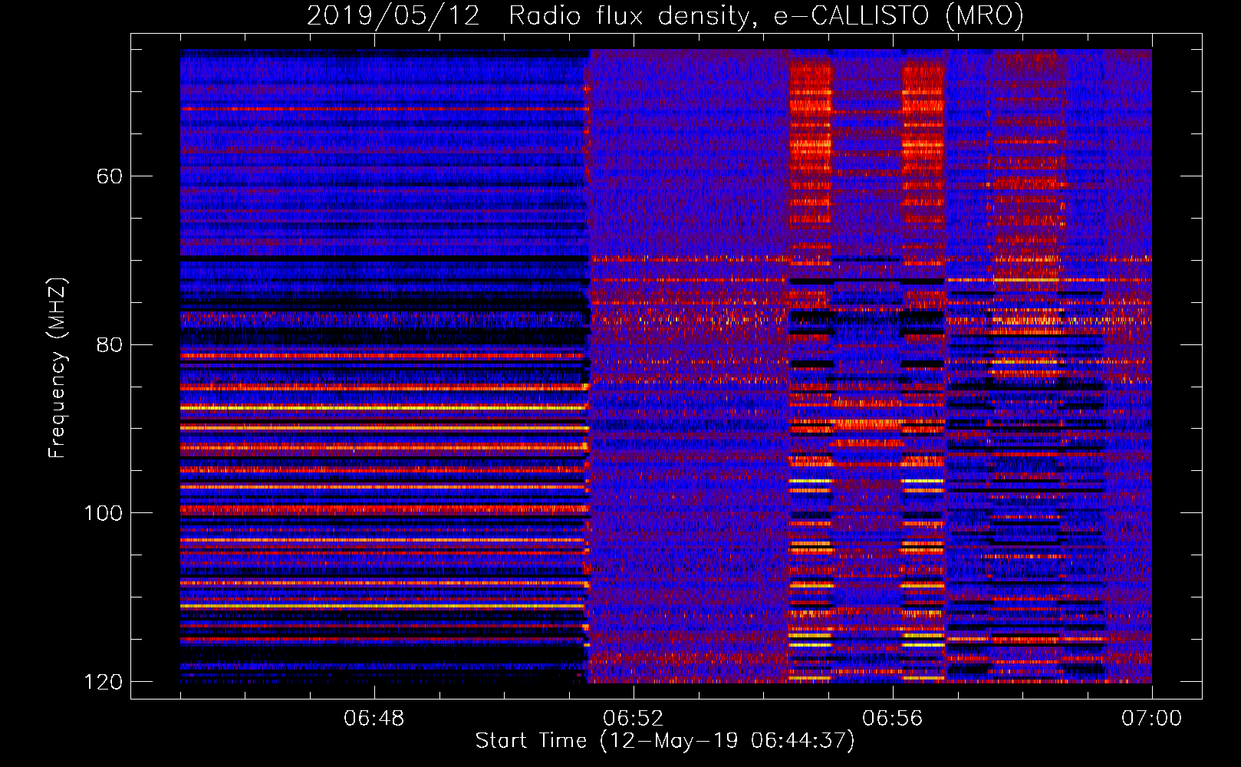Click the 06:48 time tick label

coord(374,719)
